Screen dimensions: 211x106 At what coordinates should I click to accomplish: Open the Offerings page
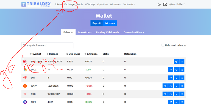[90, 4]
